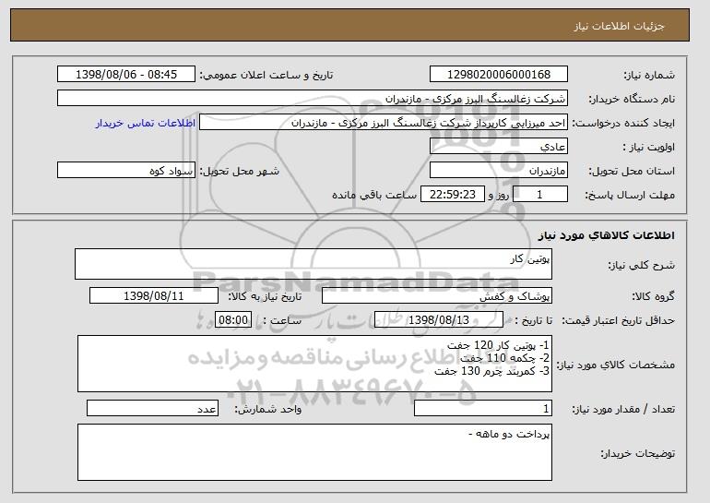Click the remaining time field 22:59:23
The height and width of the screenshot is (503, 710).
click(x=453, y=195)
